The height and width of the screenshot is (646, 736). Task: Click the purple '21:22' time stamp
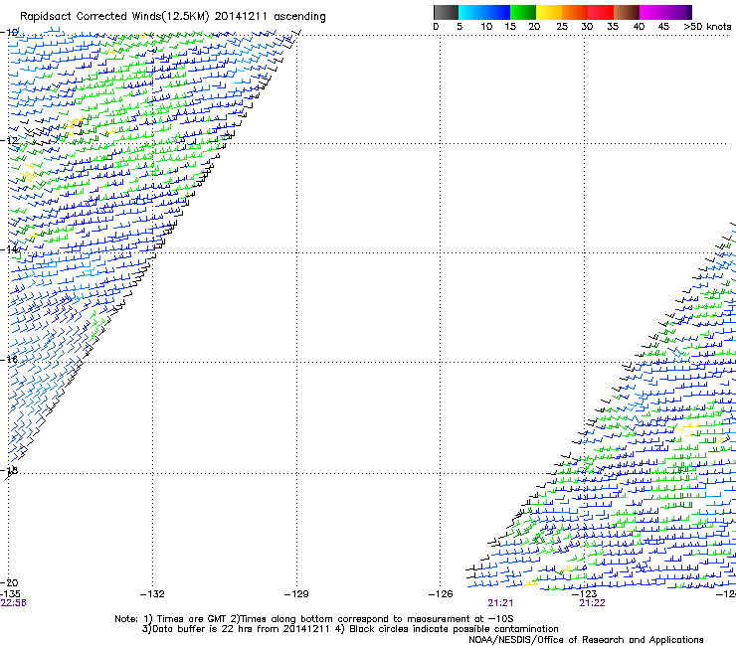[592, 603]
